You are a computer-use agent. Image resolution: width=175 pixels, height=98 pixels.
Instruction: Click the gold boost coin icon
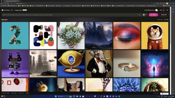pos(144,15)
